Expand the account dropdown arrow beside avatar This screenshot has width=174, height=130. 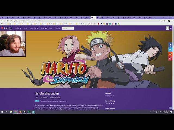click(x=171, y=28)
